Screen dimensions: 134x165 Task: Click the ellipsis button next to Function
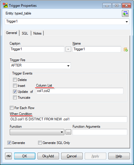coord(68,132)
